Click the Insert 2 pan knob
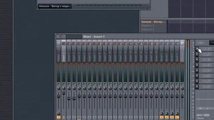214x120 pixels. (x=69, y=88)
